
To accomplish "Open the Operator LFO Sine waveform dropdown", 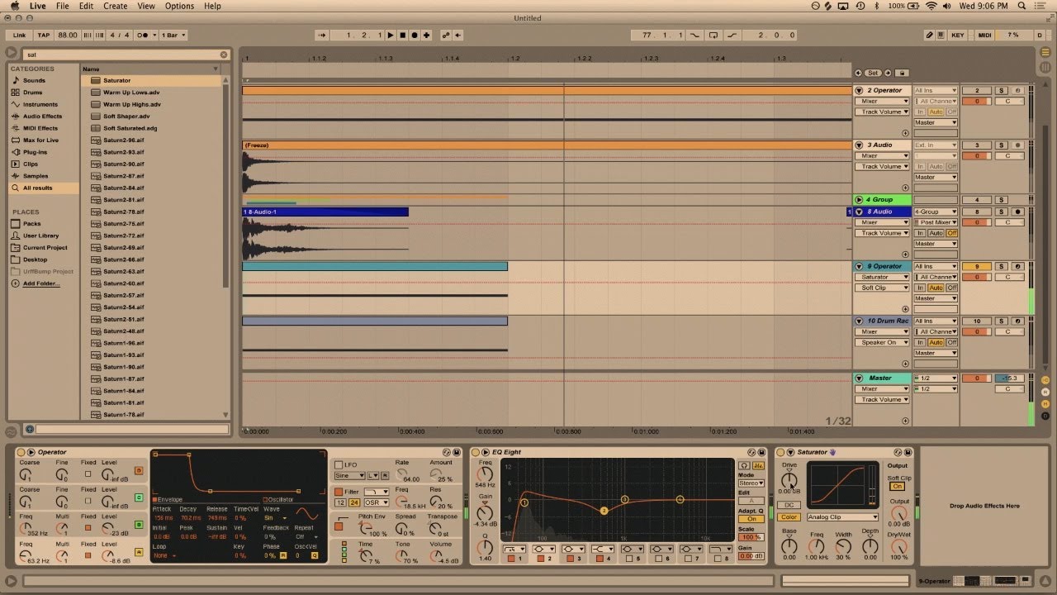I will pos(349,476).
